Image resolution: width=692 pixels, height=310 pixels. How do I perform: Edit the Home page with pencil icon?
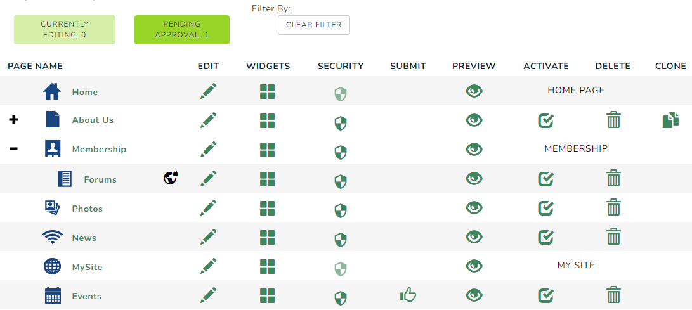pyautogui.click(x=208, y=91)
